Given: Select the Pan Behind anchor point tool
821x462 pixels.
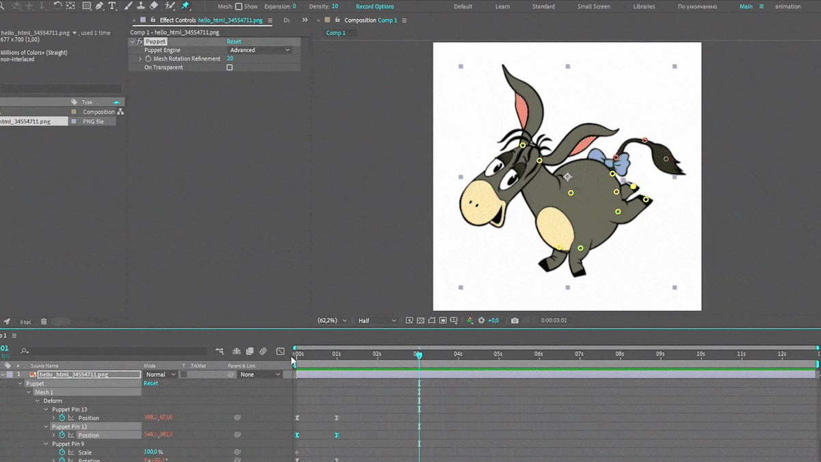Looking at the screenshot, I should click(70, 5).
